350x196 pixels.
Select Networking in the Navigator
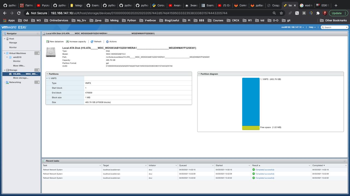(x=15, y=82)
